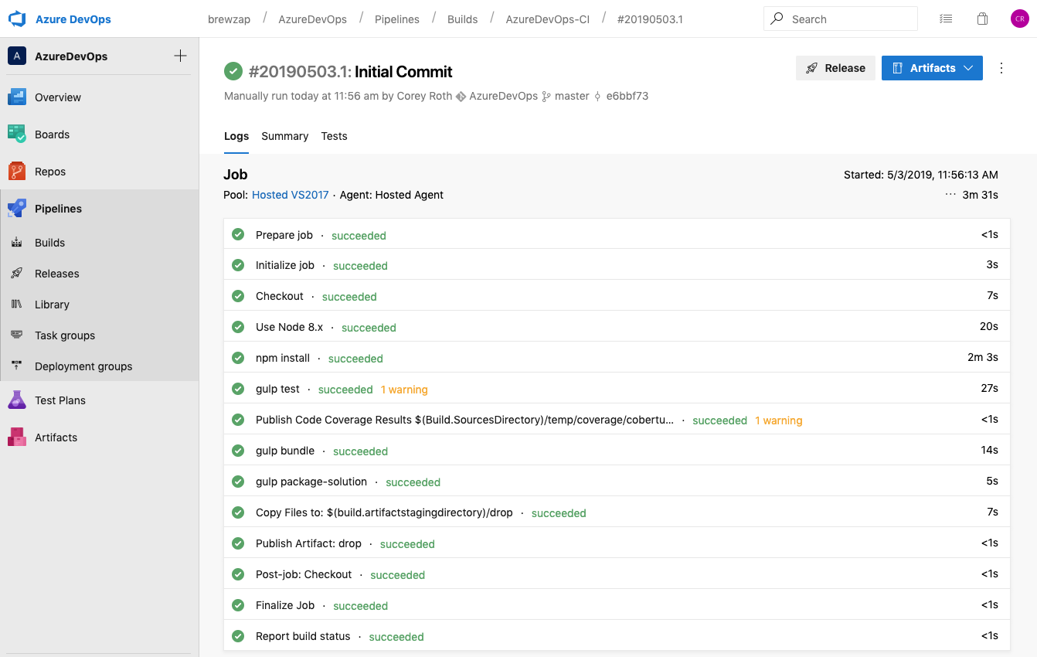Open job ellipsis options beside duration
The image size is (1037, 657).
coord(950,195)
